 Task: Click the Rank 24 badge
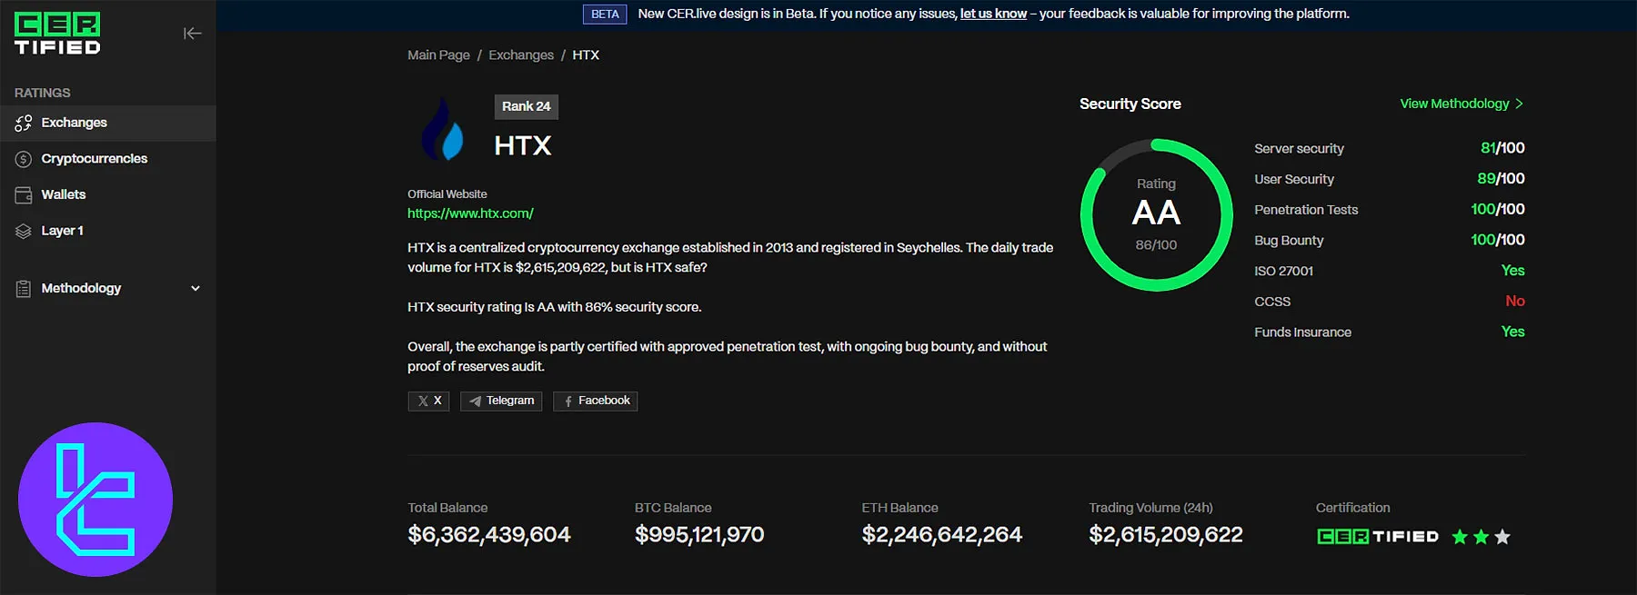tap(527, 106)
